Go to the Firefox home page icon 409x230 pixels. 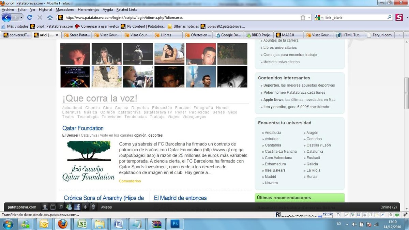click(50, 17)
